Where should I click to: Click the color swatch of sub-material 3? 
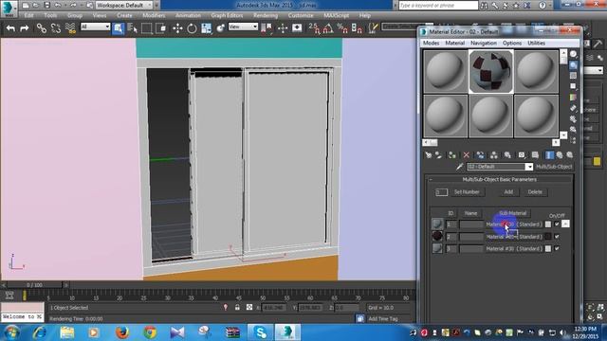point(548,248)
